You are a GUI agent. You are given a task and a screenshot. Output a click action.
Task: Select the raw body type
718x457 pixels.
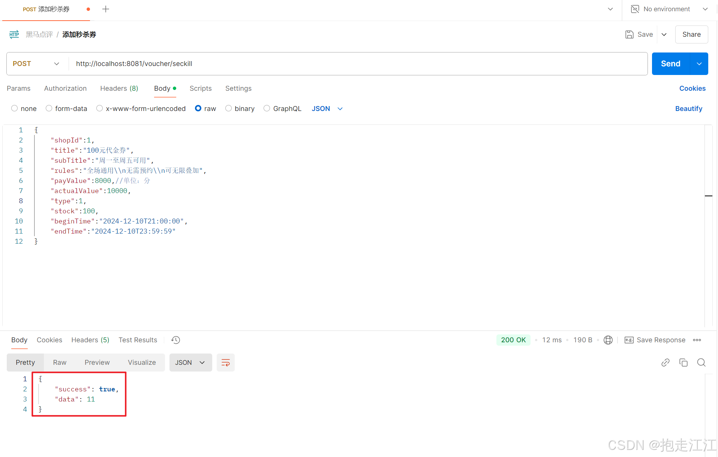[x=198, y=108]
